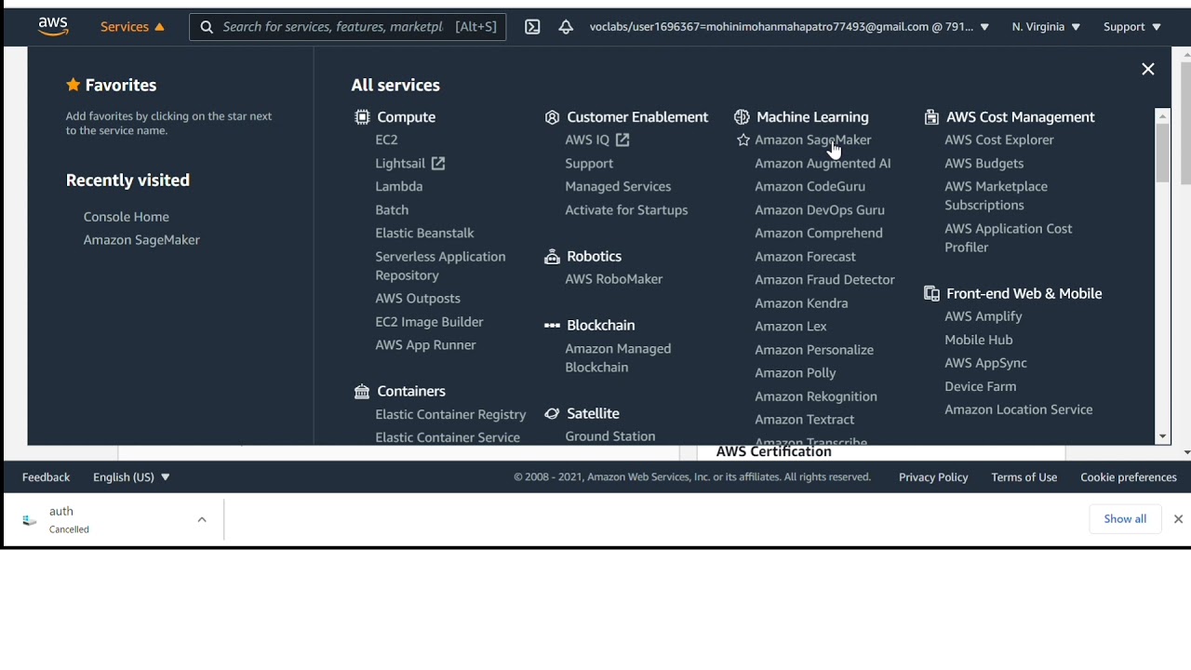Click the Feedback button
The width and height of the screenshot is (1191, 670).
pos(47,477)
